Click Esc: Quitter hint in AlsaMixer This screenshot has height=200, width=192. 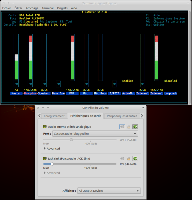point(155,25)
